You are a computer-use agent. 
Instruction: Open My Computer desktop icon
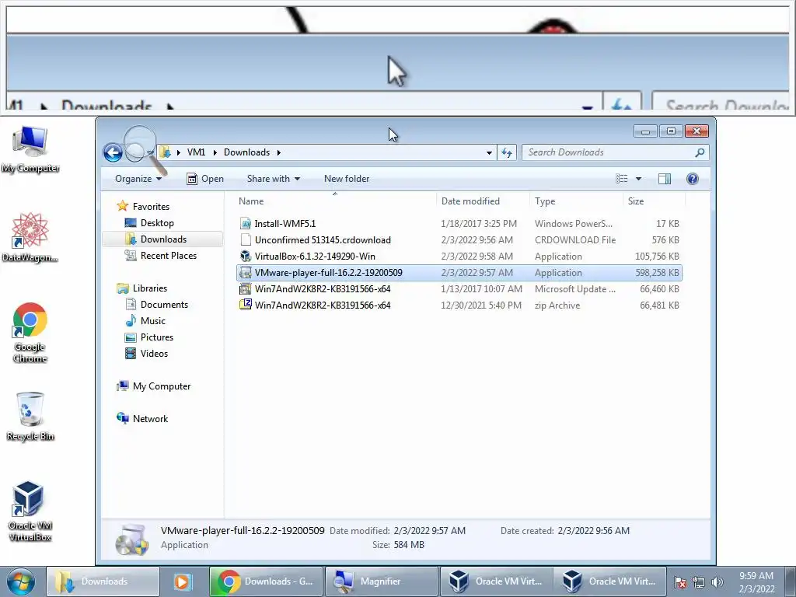pos(30,148)
